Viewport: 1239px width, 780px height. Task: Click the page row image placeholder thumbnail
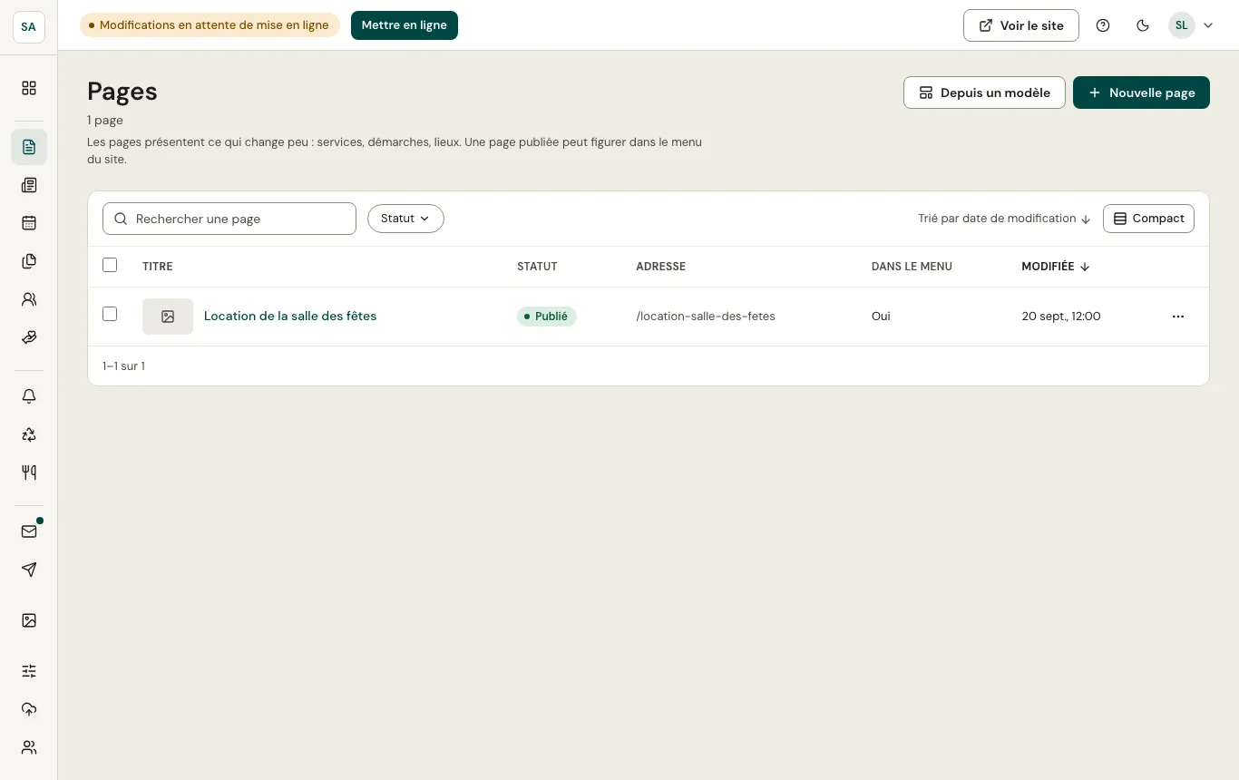(168, 317)
